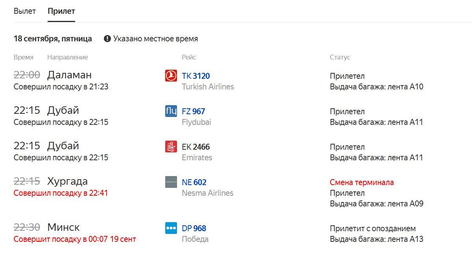The width and height of the screenshot is (474, 256).
Task: Click the Прилетит с опозданием status text
Action: 373,228
